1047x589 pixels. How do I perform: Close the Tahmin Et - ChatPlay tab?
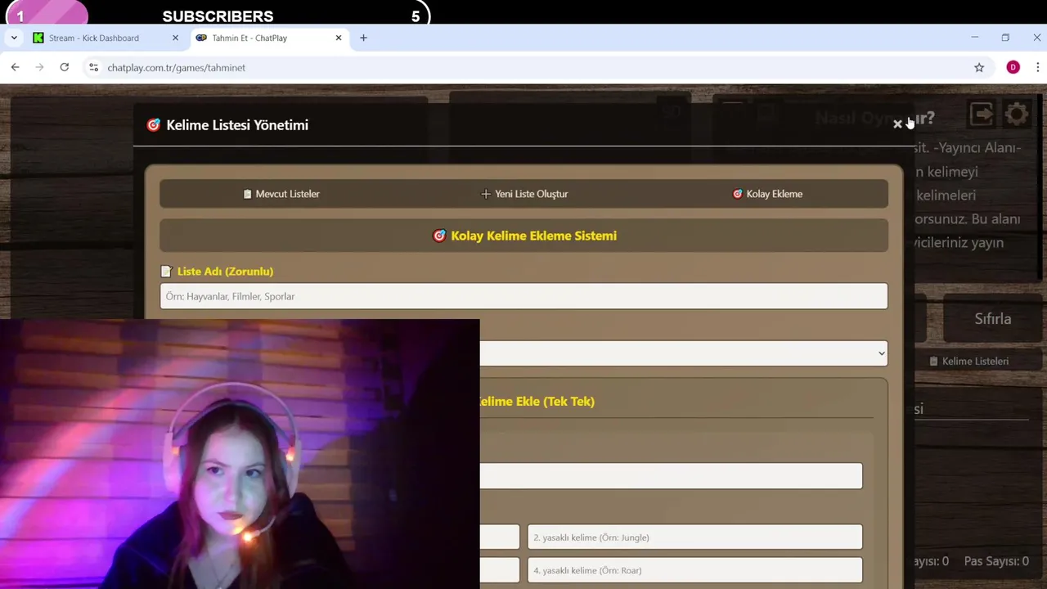pos(339,38)
